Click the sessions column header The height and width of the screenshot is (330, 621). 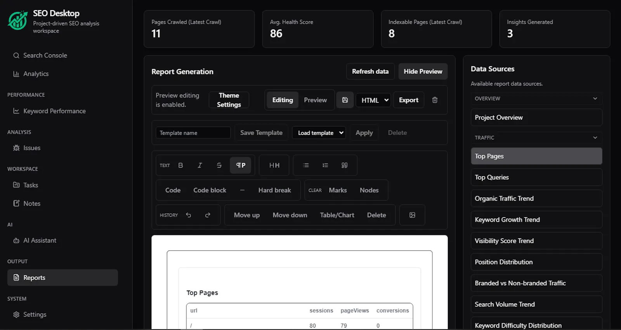[321, 311]
